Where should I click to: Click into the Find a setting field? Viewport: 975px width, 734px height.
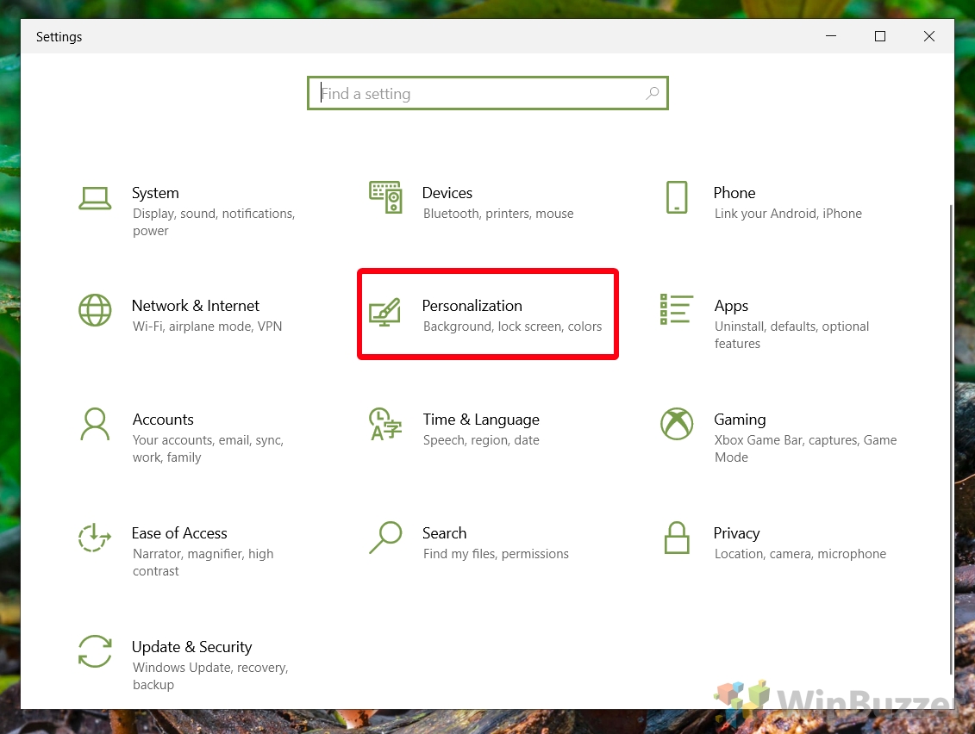(488, 93)
